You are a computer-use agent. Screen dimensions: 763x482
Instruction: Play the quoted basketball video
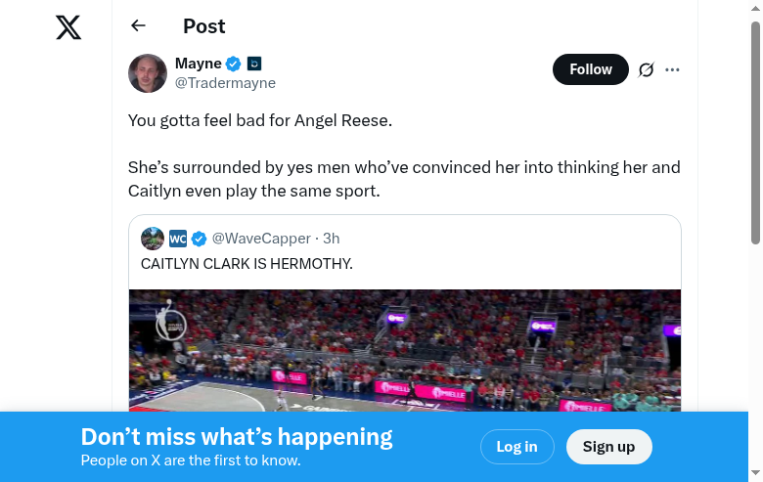405,350
